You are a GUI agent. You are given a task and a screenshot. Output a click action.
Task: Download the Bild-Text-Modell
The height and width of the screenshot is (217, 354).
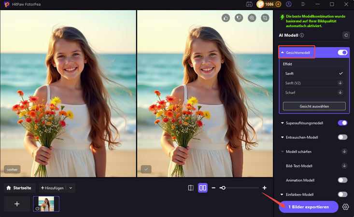[x=344, y=166]
